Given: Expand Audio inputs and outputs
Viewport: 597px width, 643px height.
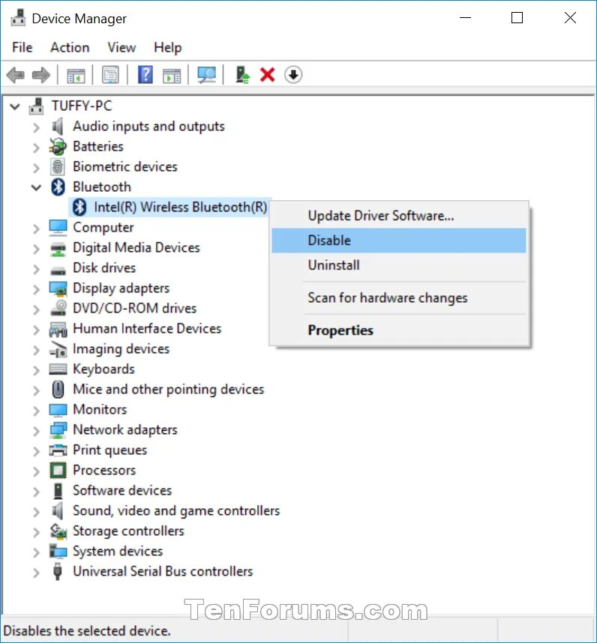Looking at the screenshot, I should pyautogui.click(x=36, y=127).
